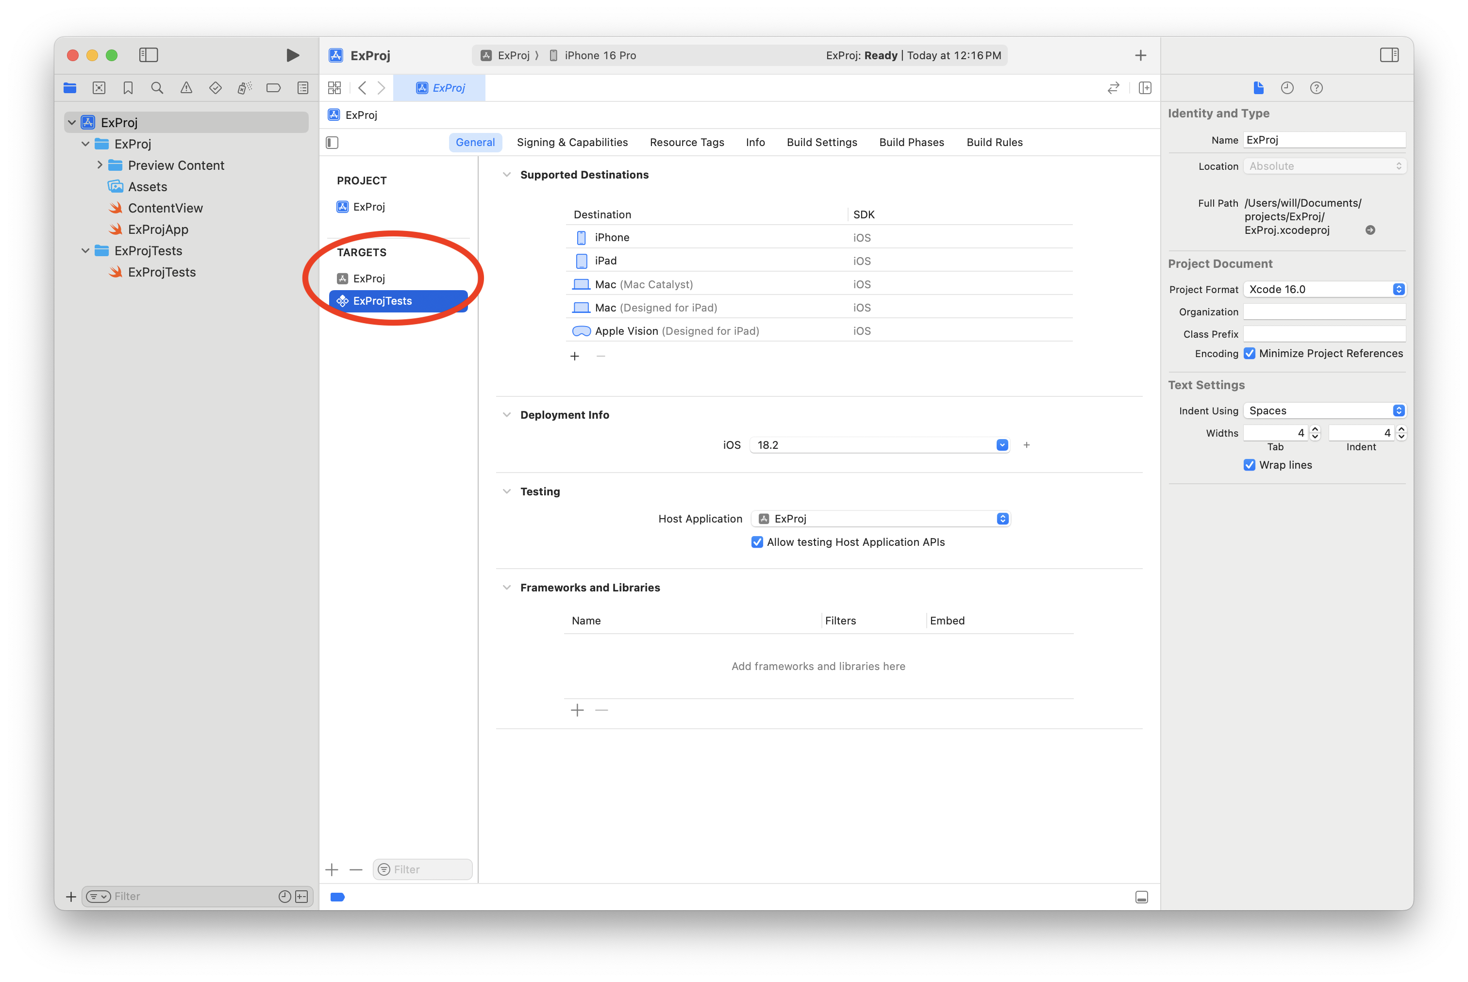1468x982 pixels.
Task: Toggle the inspectors panel icon
Action: [1389, 55]
